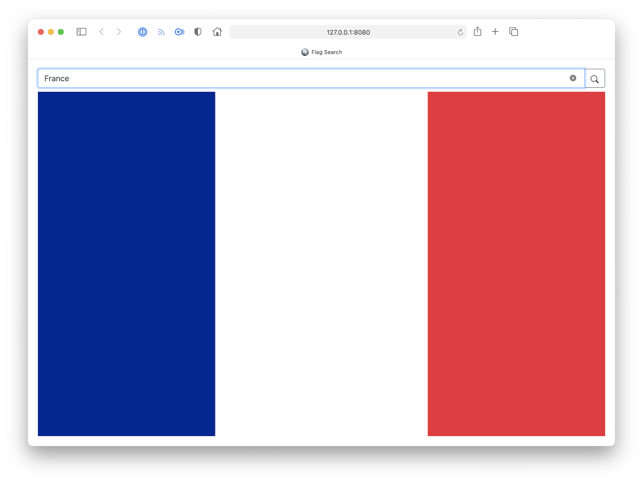Click the blue stripe of the flag
The image size is (643, 483).
pyautogui.click(x=126, y=264)
